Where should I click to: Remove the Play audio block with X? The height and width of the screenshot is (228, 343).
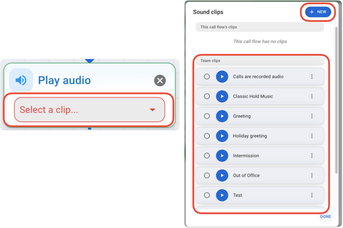(160, 80)
